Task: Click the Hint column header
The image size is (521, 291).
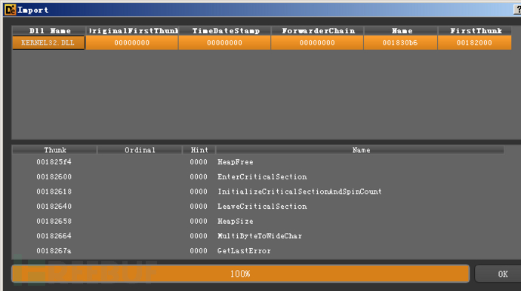Action: pos(199,150)
